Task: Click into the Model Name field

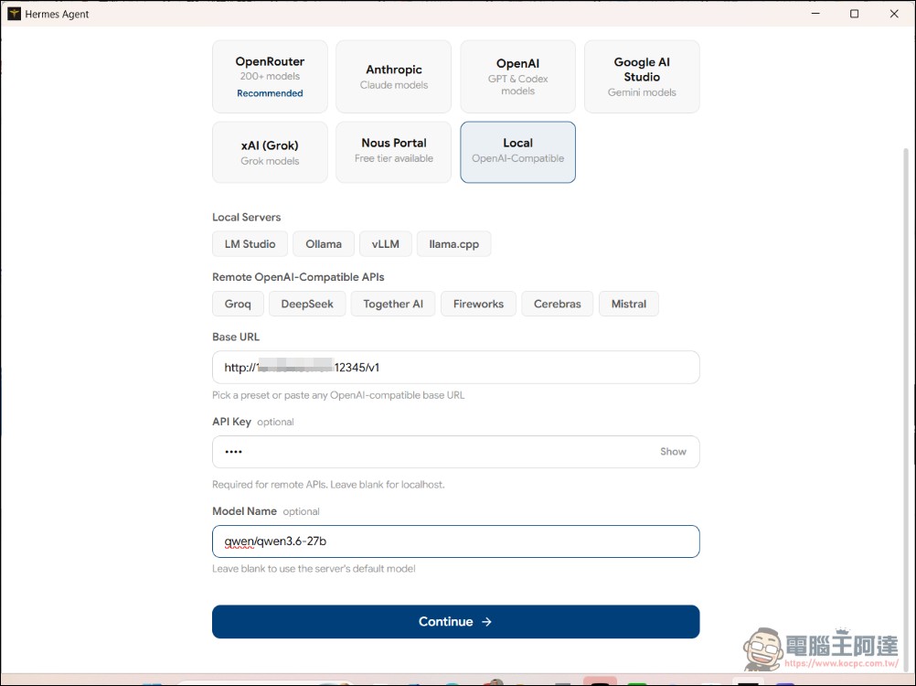Action: tap(455, 541)
